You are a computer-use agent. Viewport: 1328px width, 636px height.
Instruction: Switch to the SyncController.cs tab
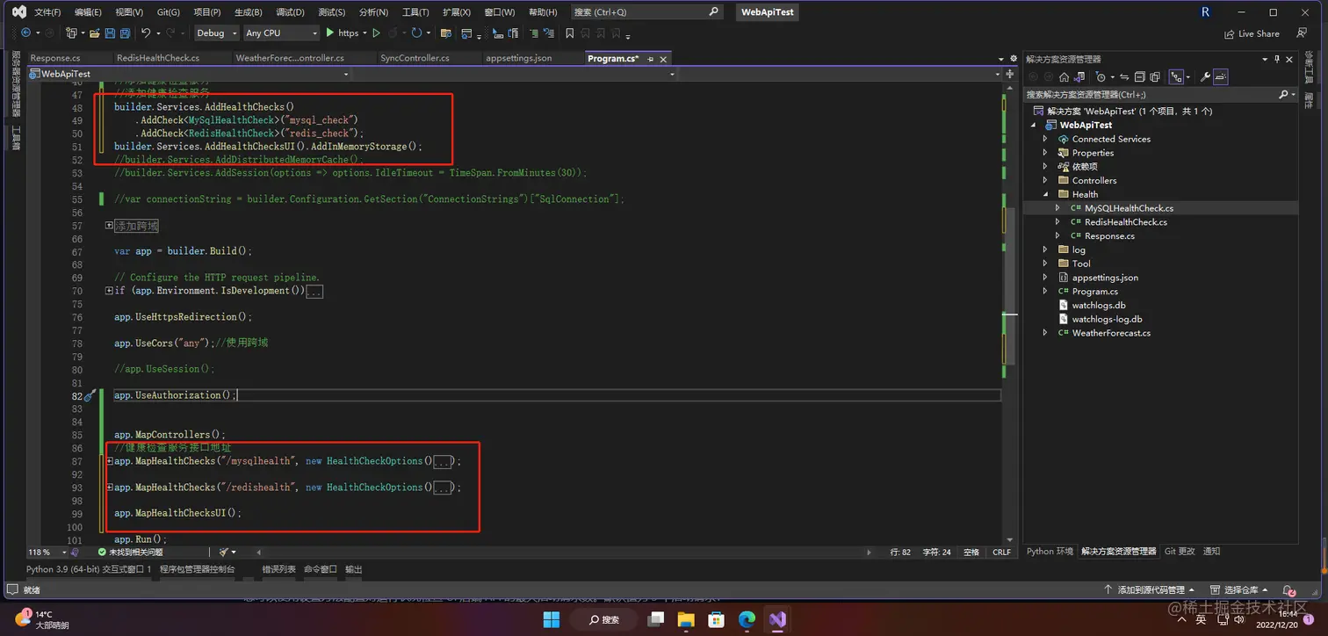415,58
